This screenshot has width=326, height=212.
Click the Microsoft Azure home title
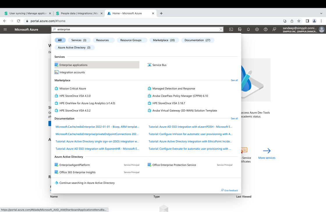tap(26, 29)
